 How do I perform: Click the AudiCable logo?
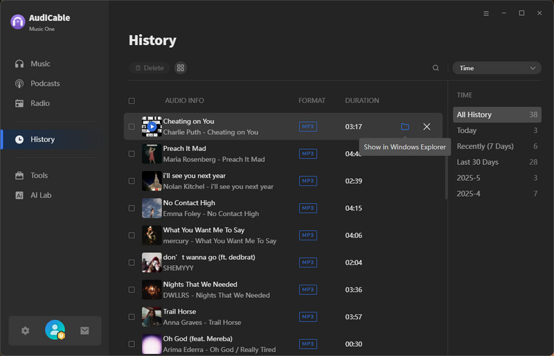coord(18,21)
